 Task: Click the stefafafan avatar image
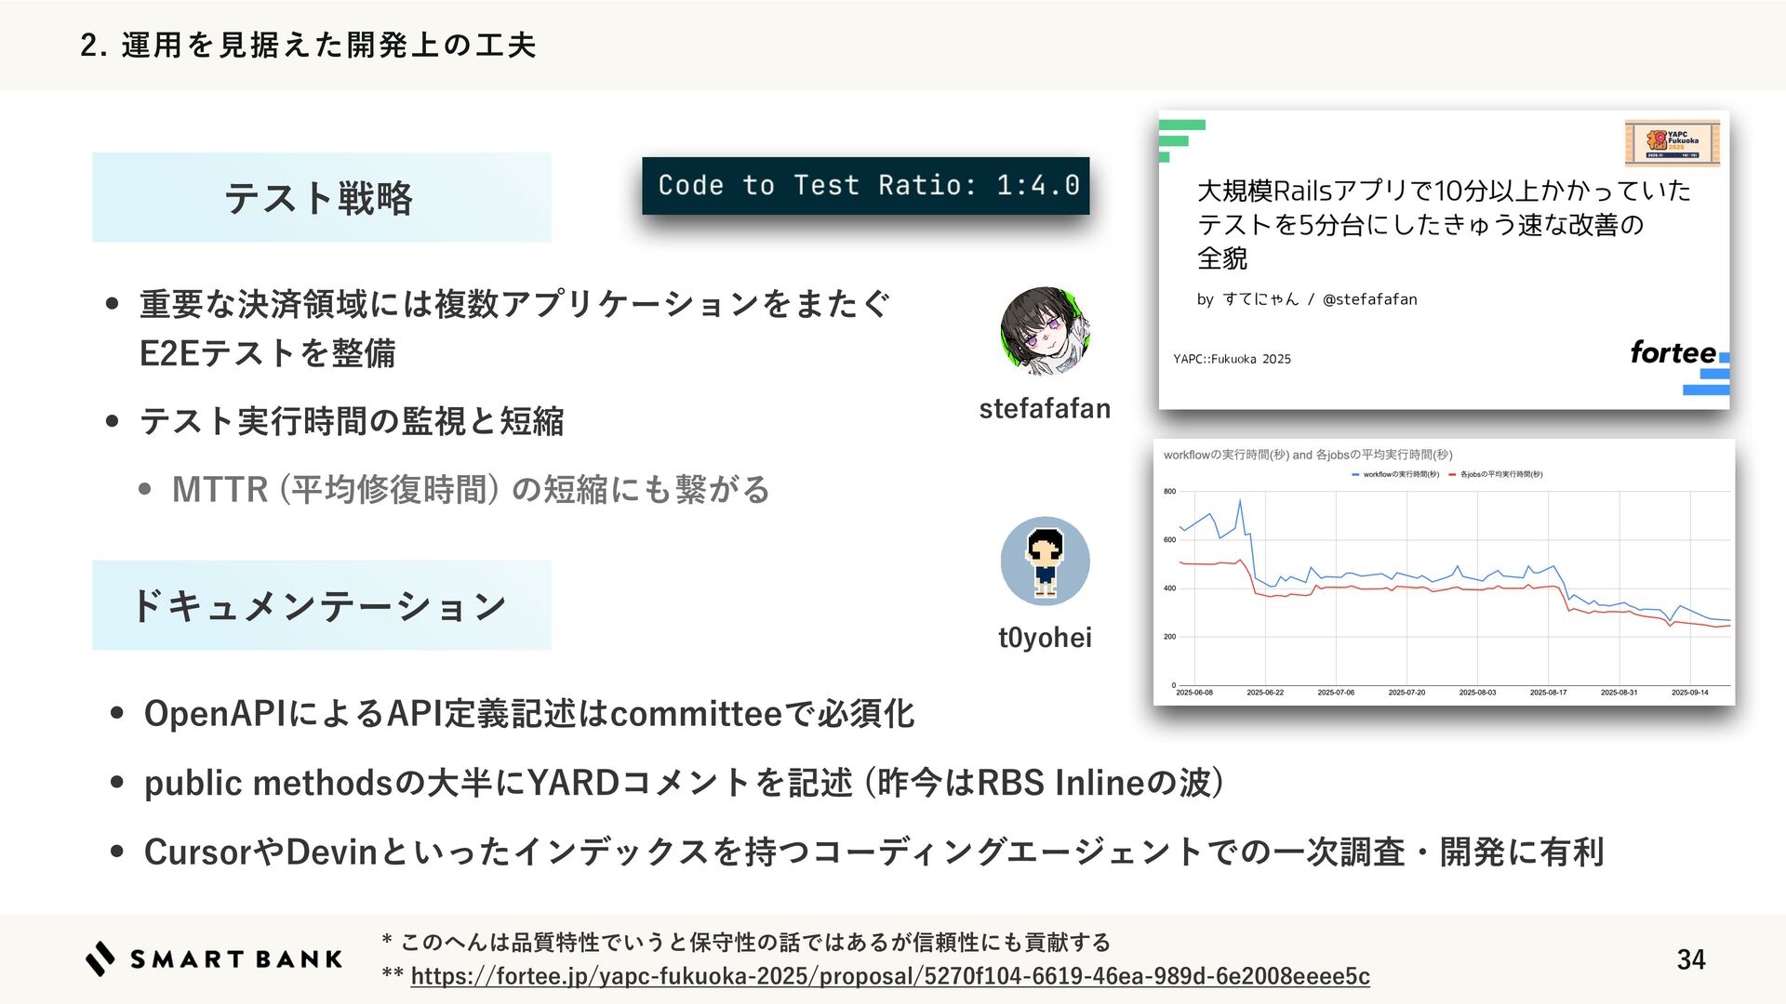pos(1045,331)
